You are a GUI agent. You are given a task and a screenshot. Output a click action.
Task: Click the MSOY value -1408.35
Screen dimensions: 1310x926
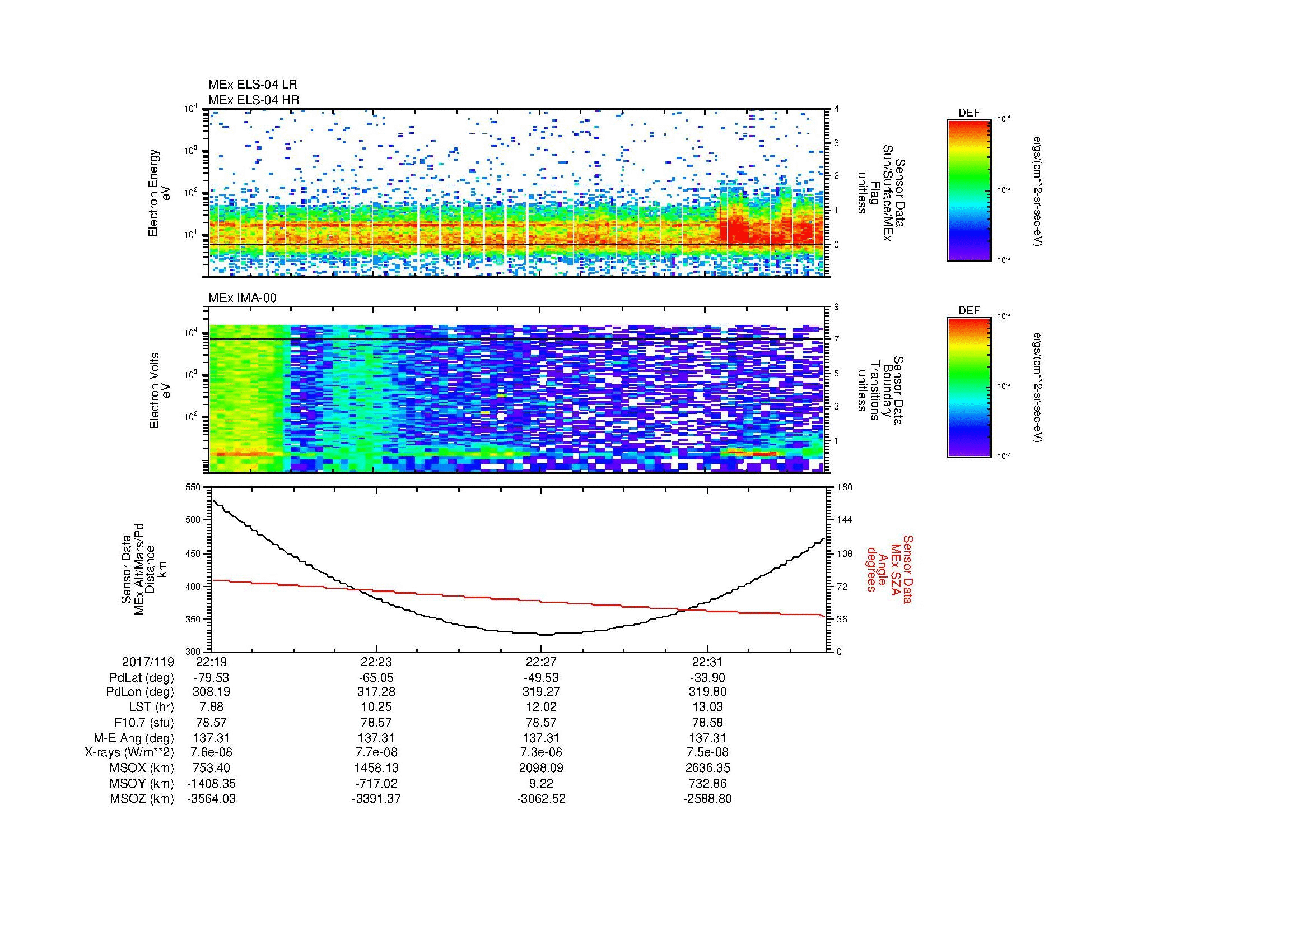tap(211, 783)
